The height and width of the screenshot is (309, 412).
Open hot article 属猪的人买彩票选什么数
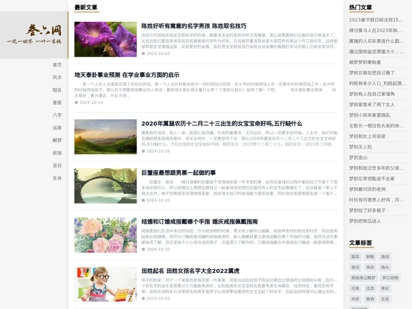tap(377, 41)
